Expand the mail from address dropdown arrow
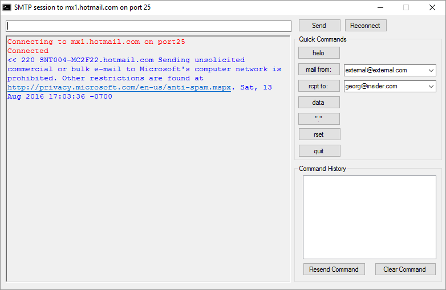The height and width of the screenshot is (290, 446). (431, 70)
